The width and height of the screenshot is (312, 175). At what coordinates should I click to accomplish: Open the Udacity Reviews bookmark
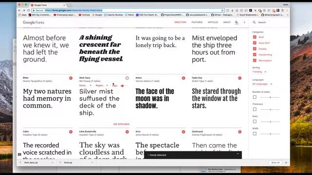[113, 15]
